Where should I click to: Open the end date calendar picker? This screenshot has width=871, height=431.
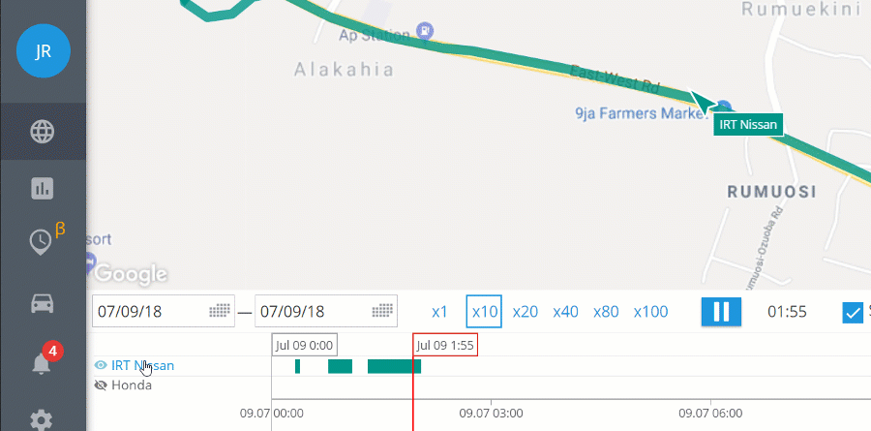click(383, 312)
